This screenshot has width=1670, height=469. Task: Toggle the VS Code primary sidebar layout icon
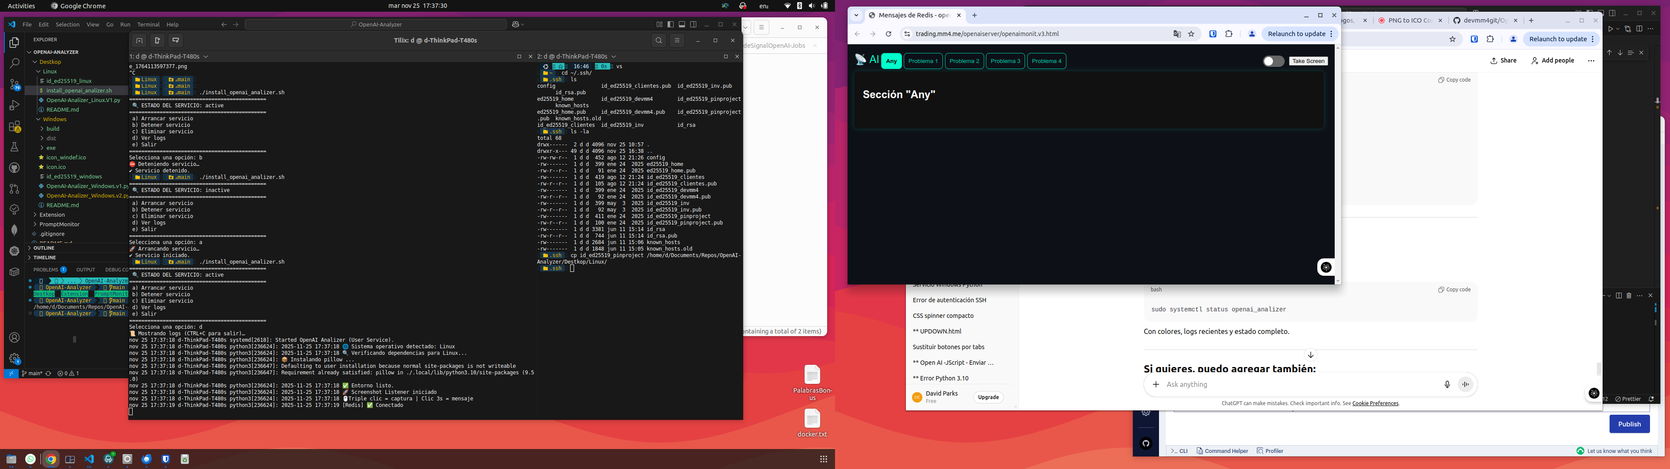coord(670,25)
